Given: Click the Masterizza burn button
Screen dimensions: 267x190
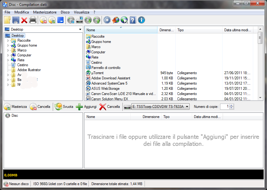Looking at the screenshot, I should coord(16,107).
